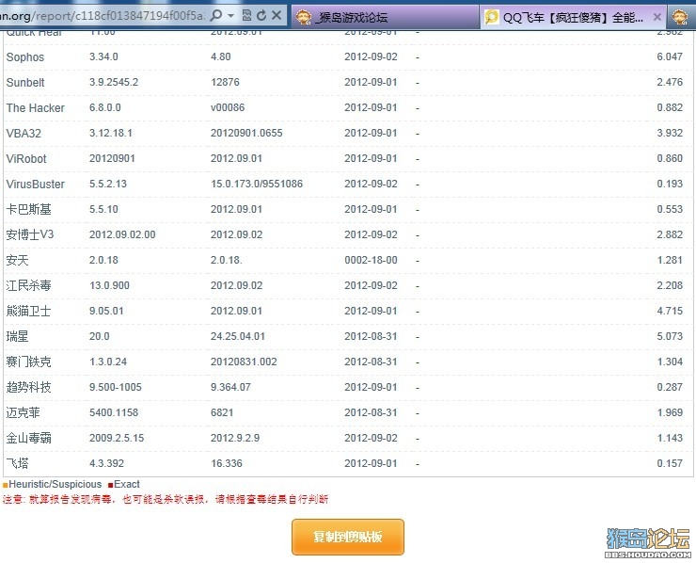The height and width of the screenshot is (563, 696).
Task: Click the Exact legend label
Action: 127,484
